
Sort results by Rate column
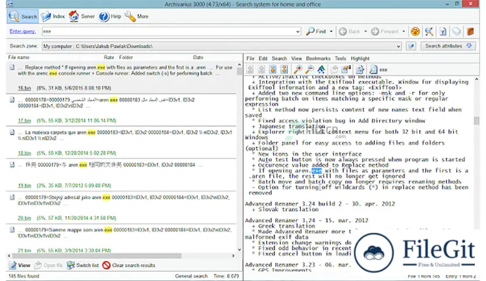(x=109, y=57)
